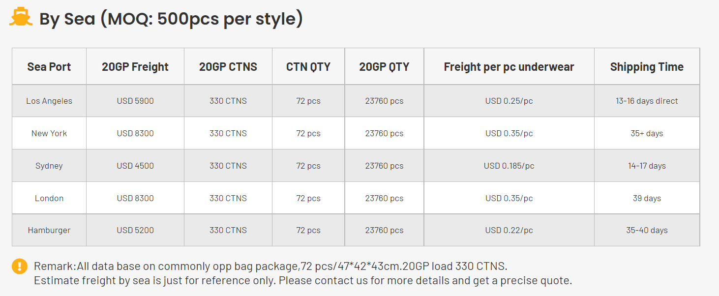Select the Los Angeles port cell
Screen dimensions: 719x296
coord(49,101)
